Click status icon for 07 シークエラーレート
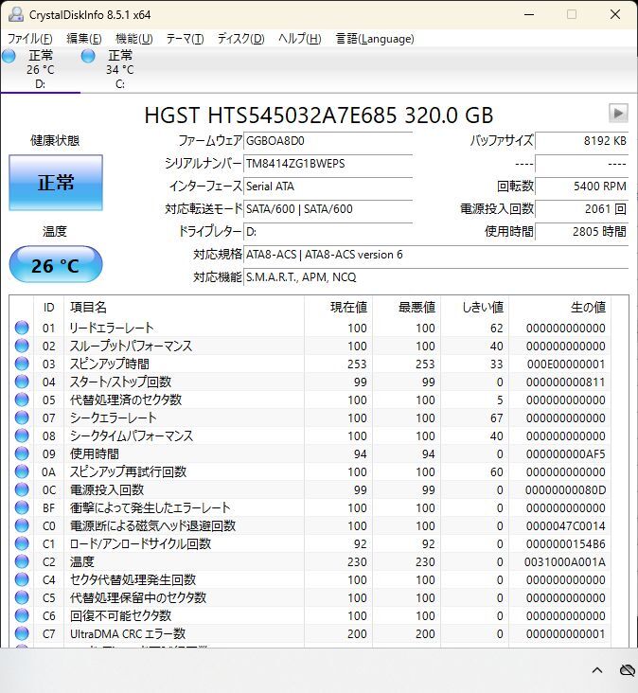 pos(22,418)
